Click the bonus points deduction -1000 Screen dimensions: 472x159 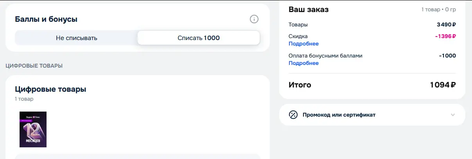[x=447, y=56]
